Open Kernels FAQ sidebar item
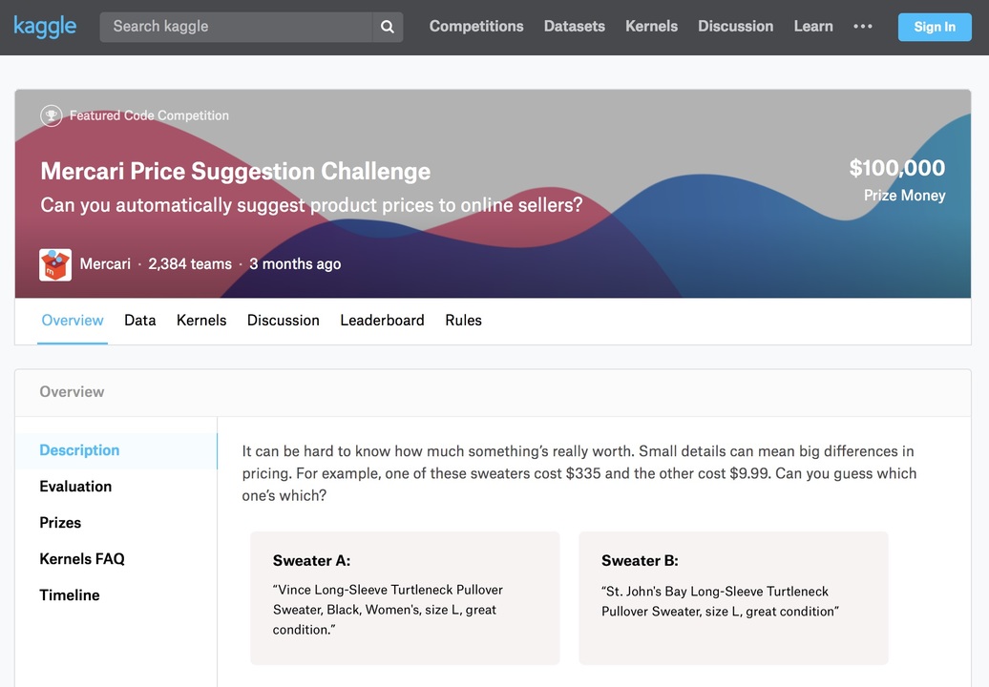The image size is (989, 687). point(82,559)
